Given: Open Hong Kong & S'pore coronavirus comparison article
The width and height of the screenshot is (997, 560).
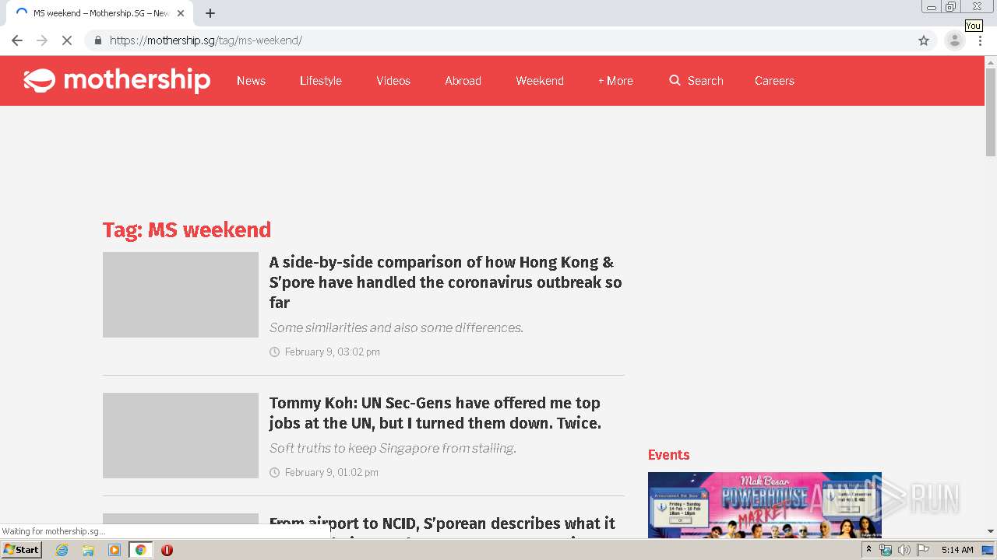Looking at the screenshot, I should point(446,282).
